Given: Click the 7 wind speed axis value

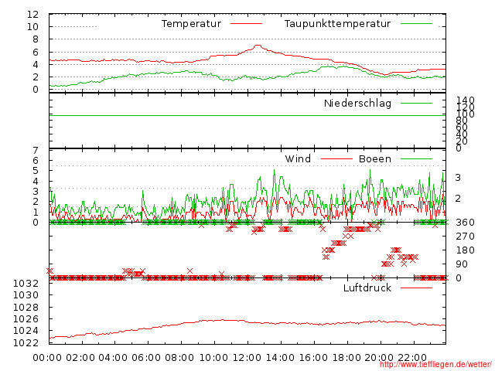Looking at the screenshot, I should [x=36, y=150].
